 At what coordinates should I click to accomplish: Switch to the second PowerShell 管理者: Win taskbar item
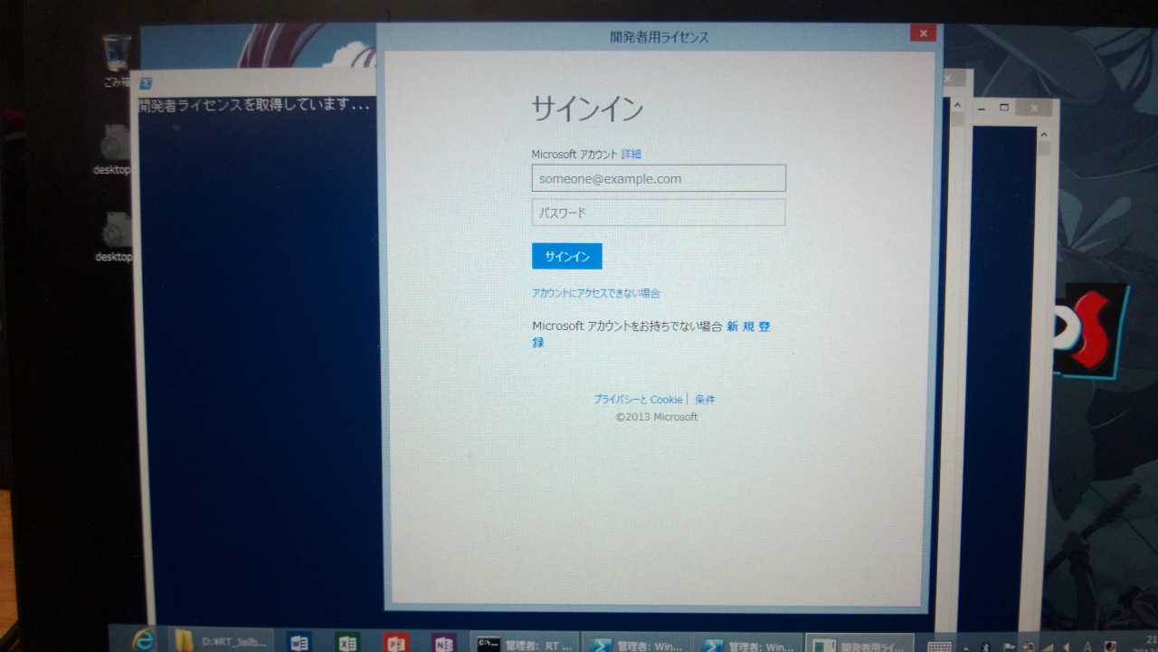[747, 642]
